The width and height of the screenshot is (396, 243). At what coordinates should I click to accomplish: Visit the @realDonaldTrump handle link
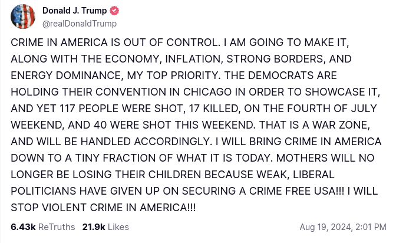(x=80, y=24)
